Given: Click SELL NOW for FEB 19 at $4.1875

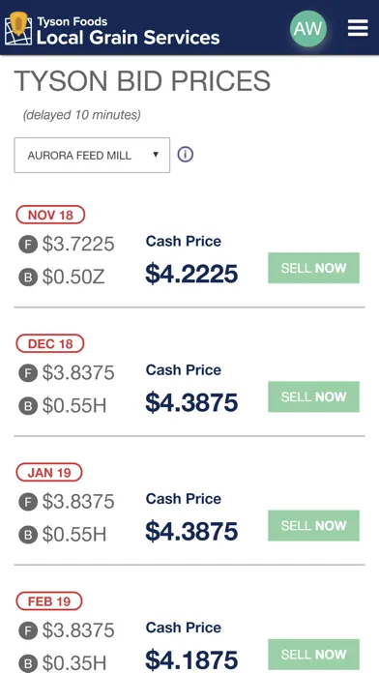Looking at the screenshot, I should [314, 654].
